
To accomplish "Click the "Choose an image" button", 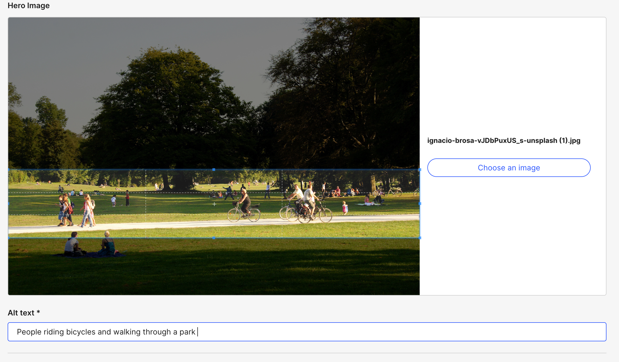I will pos(508,168).
